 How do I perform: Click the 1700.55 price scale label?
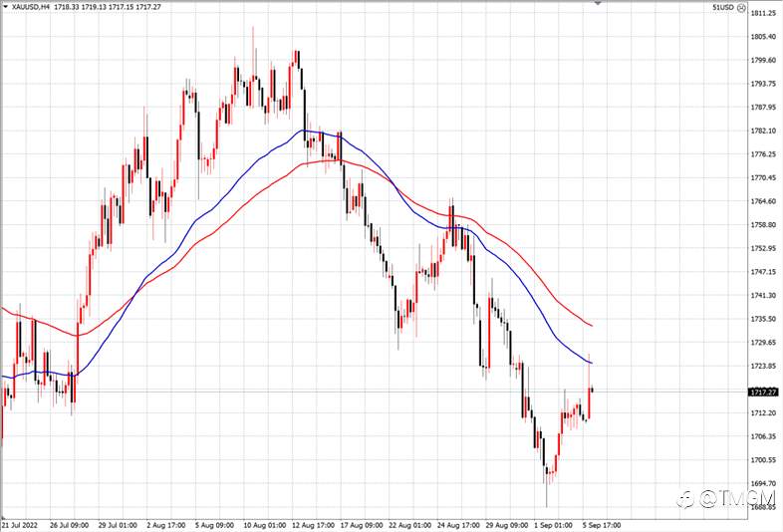(763, 459)
